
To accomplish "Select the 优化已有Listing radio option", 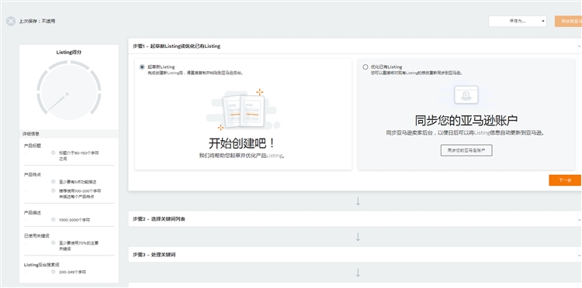I will 365,67.
